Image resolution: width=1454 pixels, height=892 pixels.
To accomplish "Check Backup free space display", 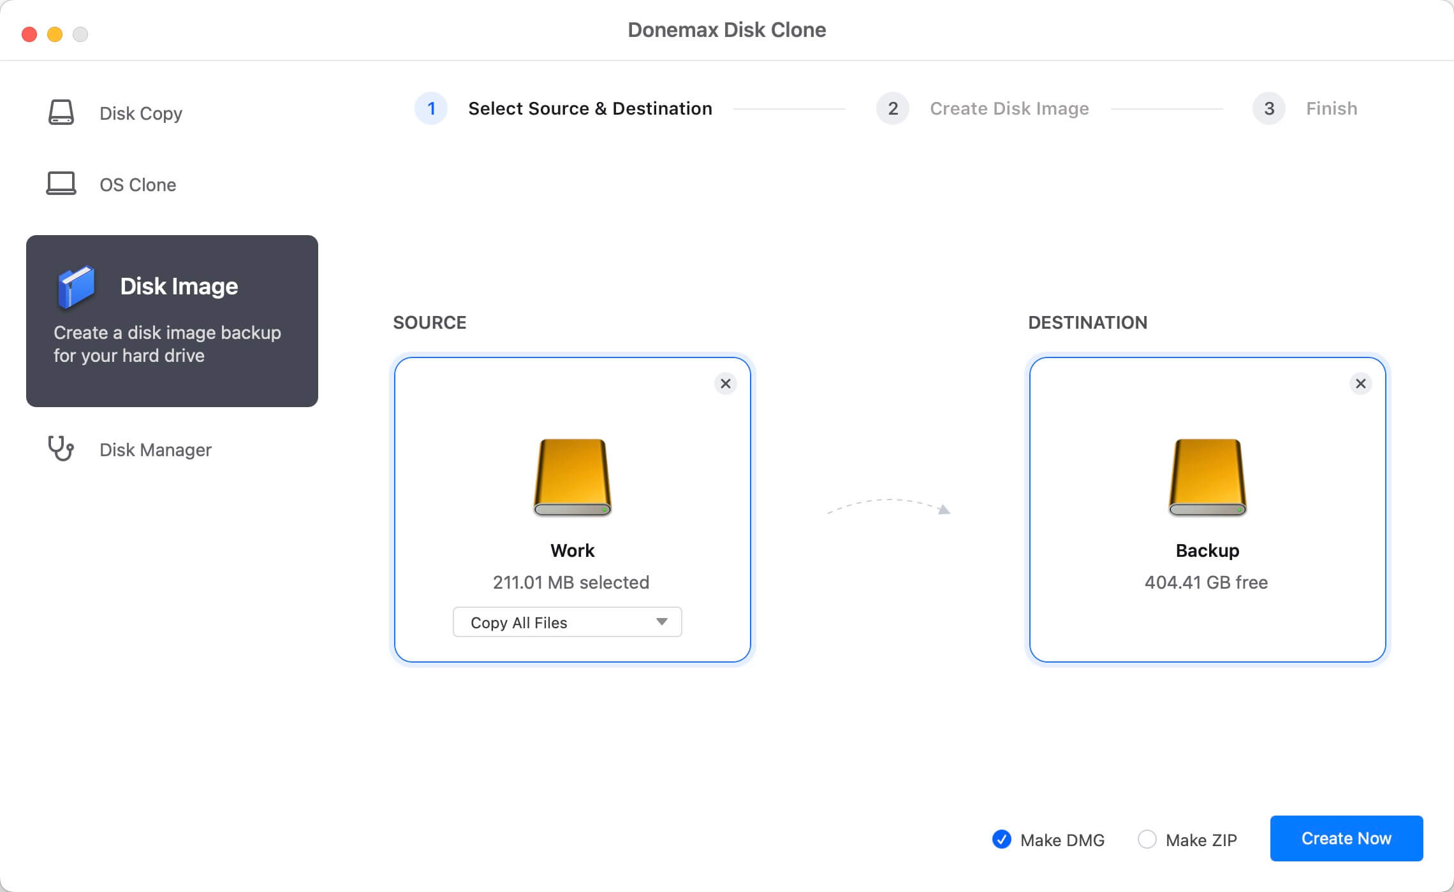I will point(1207,581).
